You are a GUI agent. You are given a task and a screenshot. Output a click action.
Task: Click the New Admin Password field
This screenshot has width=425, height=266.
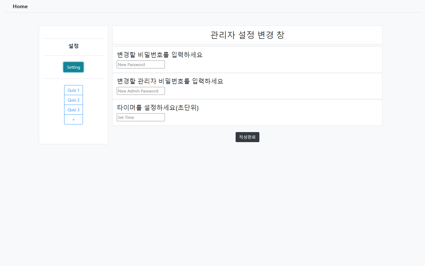coord(141,91)
